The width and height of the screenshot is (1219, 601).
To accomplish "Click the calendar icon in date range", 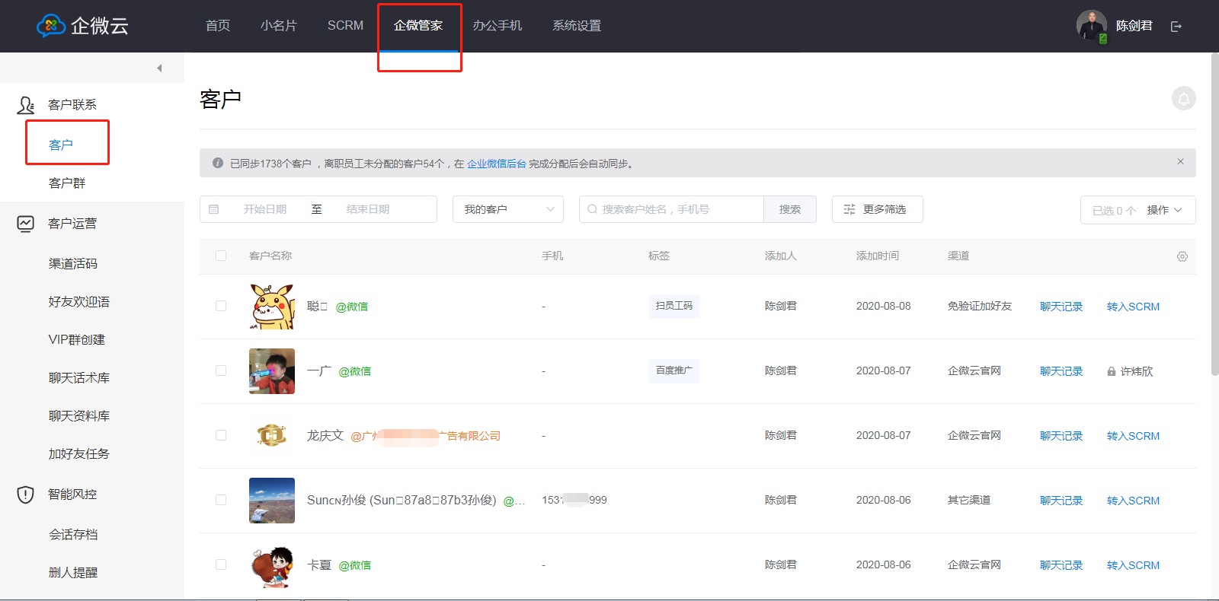I will (214, 209).
